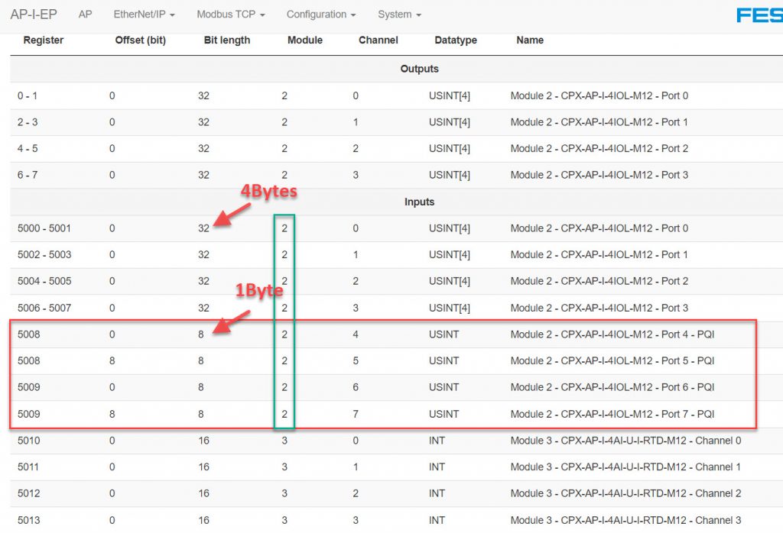Click the Name column header
Viewport: 783px width, 533px height.
pos(530,40)
